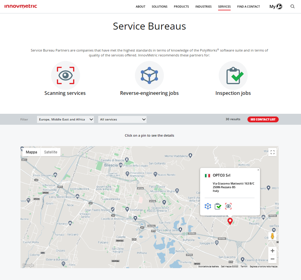Click the Nuovo Nando restaurant marker

click(x=155, y=174)
